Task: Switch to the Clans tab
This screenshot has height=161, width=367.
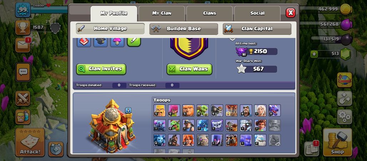Action: (210, 13)
